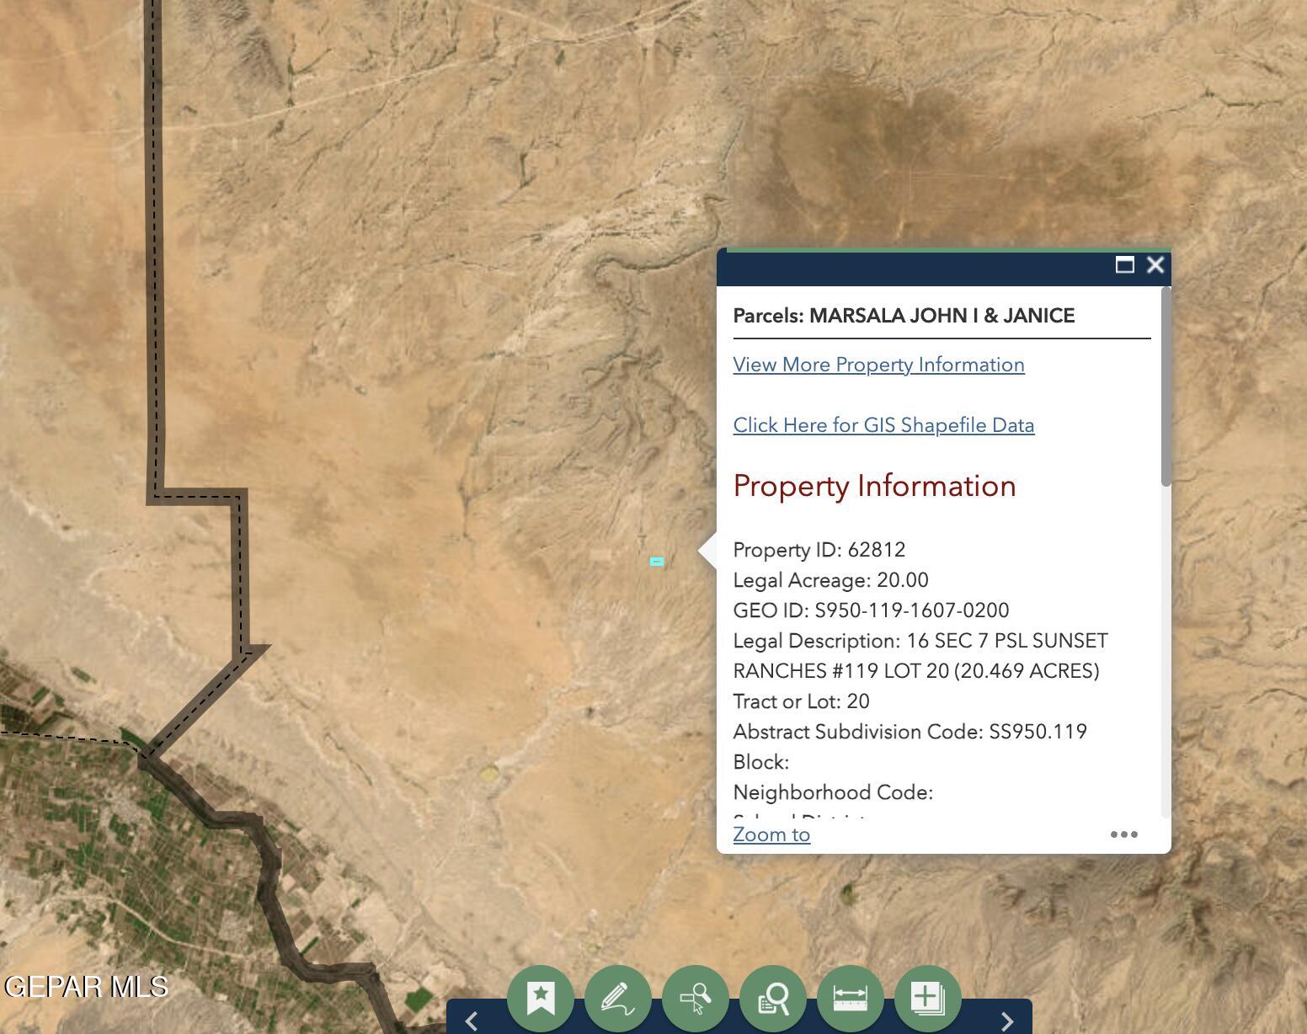Close the parcel info popup

click(x=1155, y=265)
